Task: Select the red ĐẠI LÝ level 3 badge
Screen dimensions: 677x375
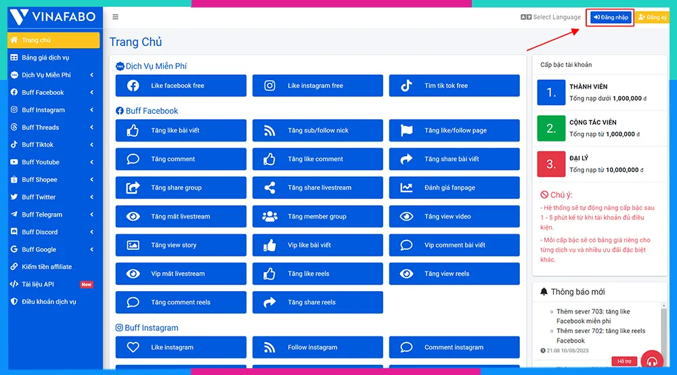Action: (x=551, y=164)
